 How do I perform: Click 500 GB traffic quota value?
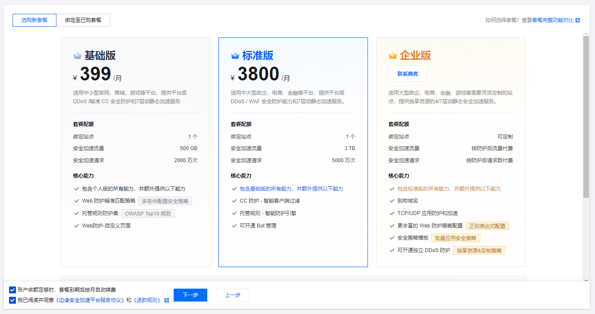(189, 148)
